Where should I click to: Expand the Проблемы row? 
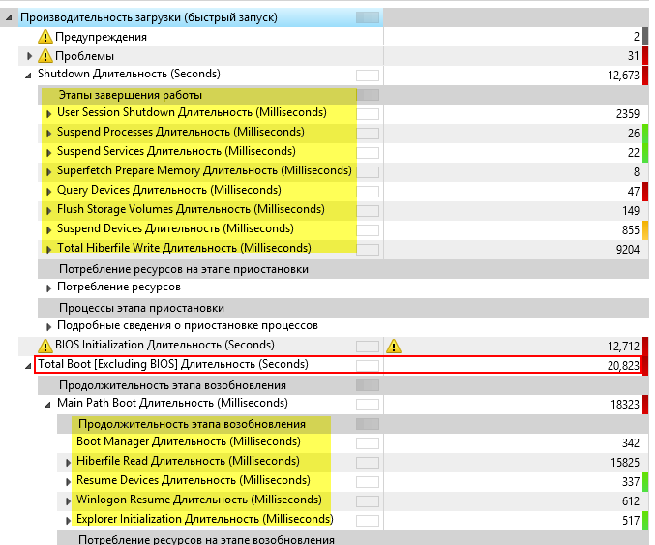[x=29, y=56]
